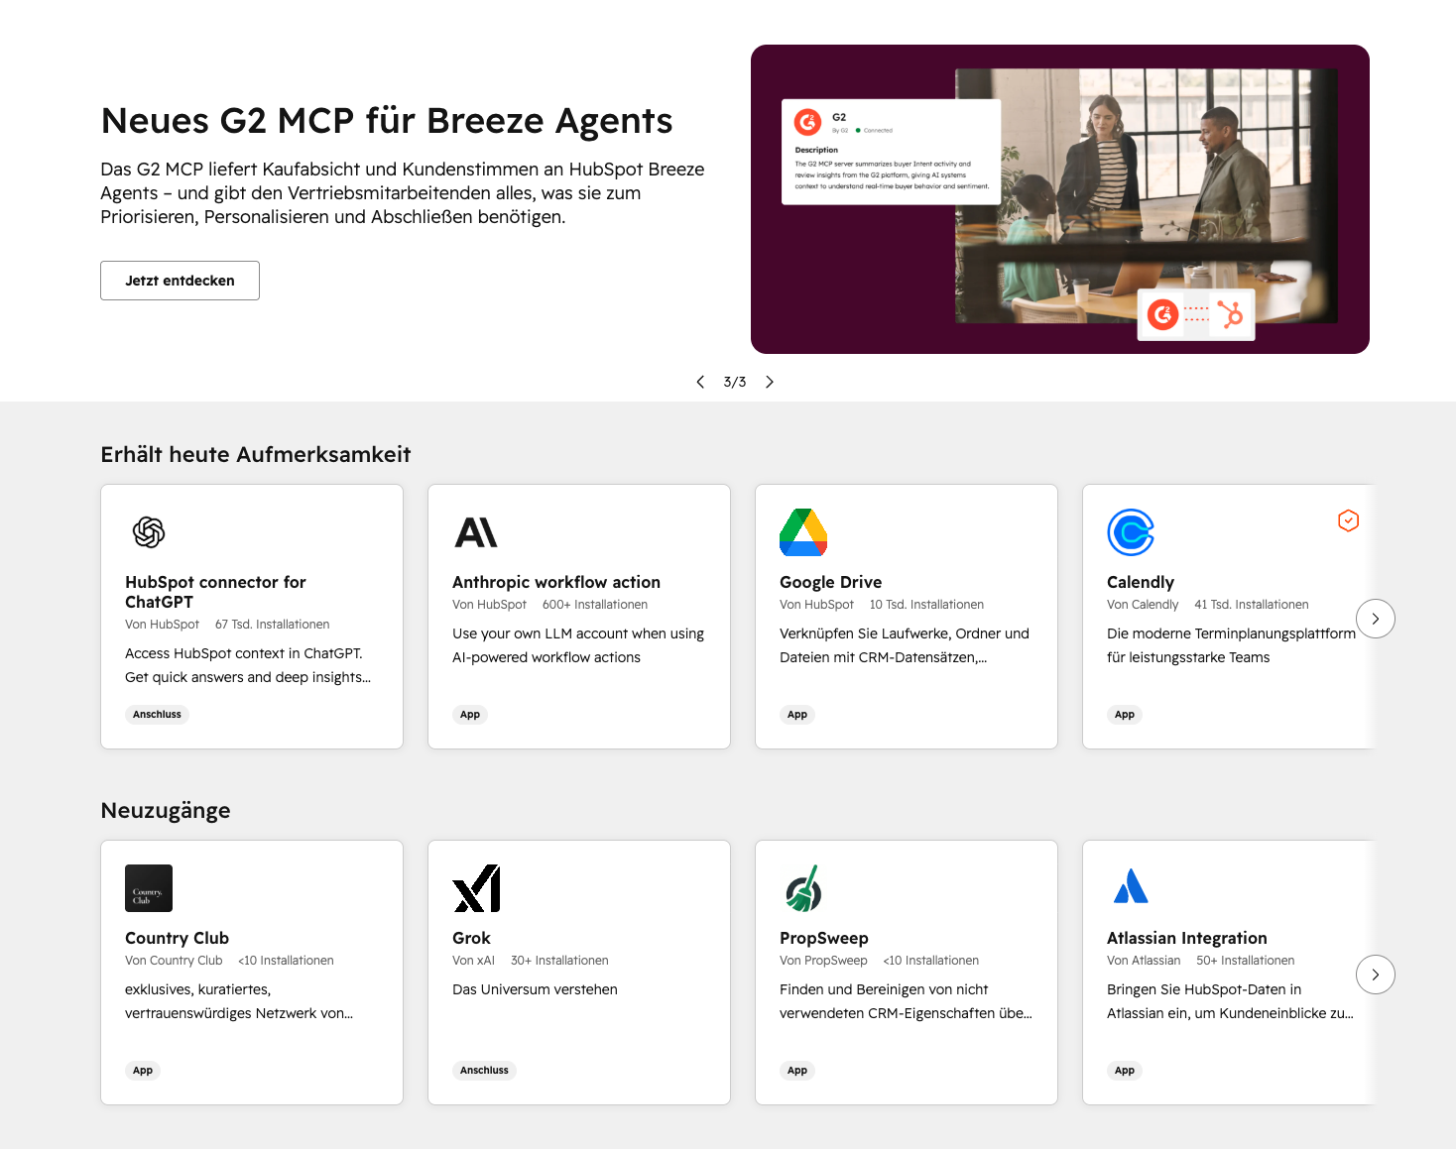Go to next carousel slide
The image size is (1456, 1149).
770,382
